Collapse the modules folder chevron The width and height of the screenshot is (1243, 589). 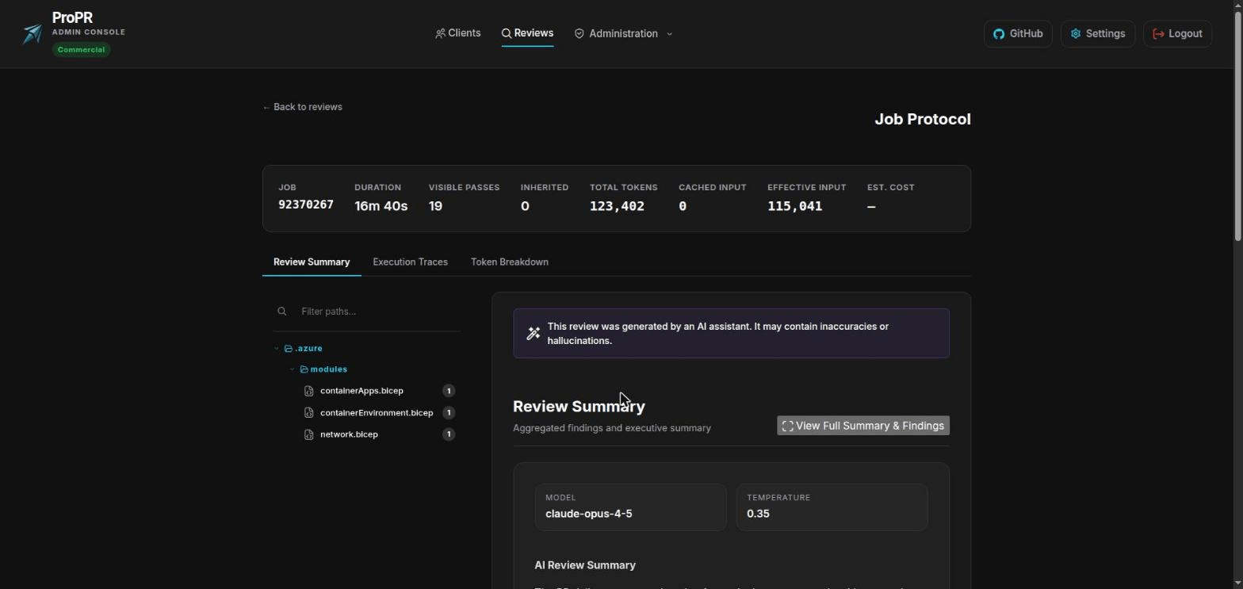click(x=293, y=369)
